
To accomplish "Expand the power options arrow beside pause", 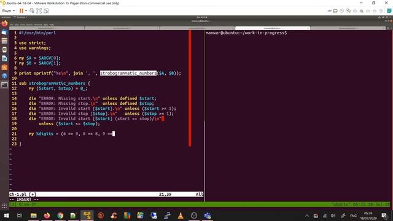I will click(26, 11).
